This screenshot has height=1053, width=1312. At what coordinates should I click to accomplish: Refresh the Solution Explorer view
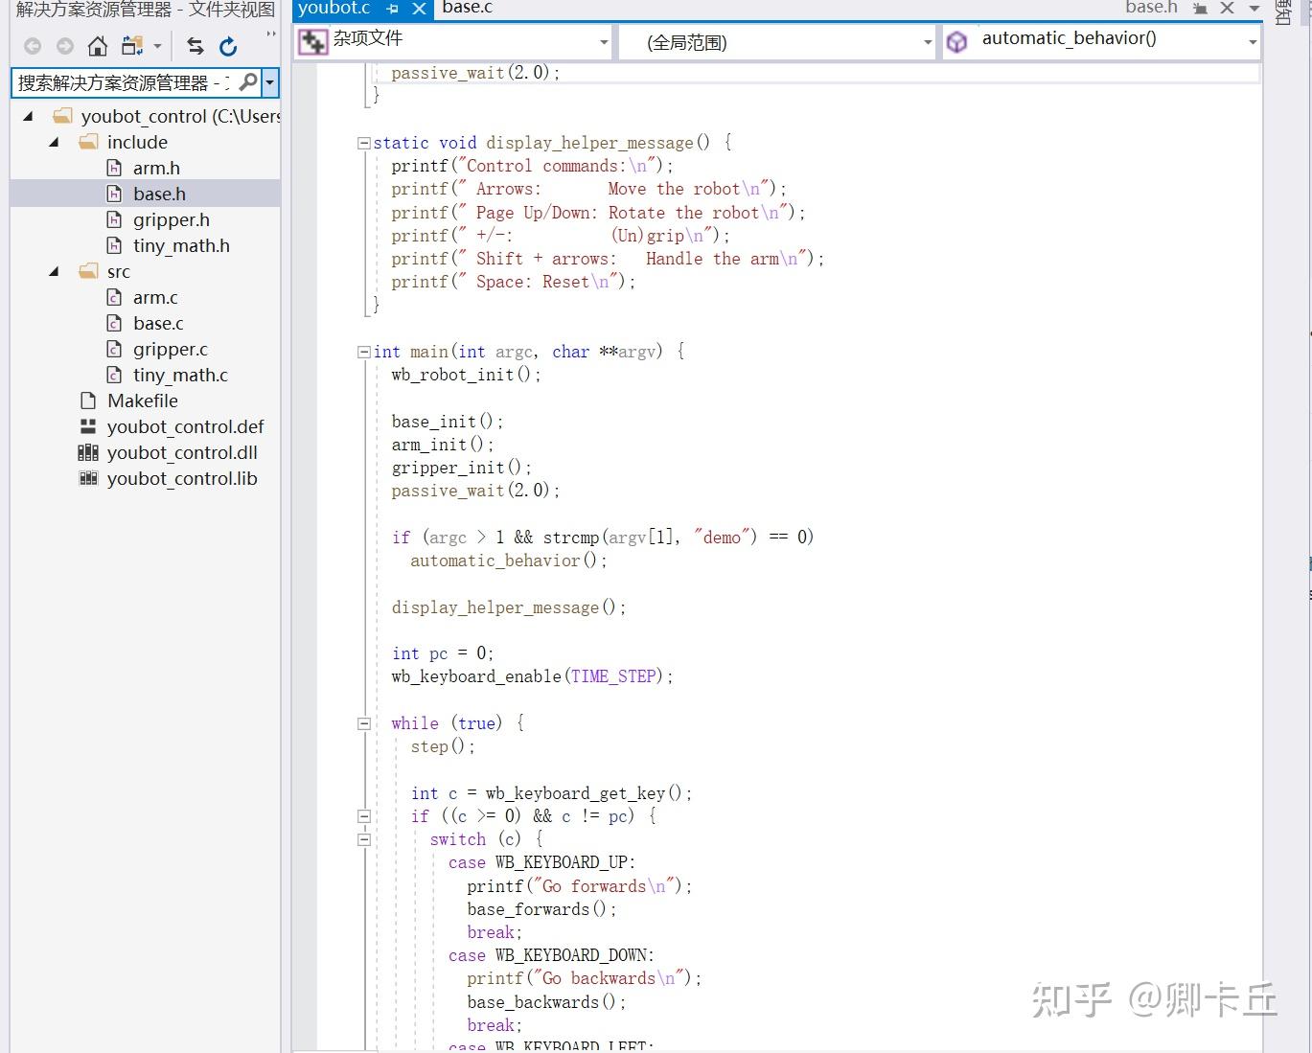[230, 45]
